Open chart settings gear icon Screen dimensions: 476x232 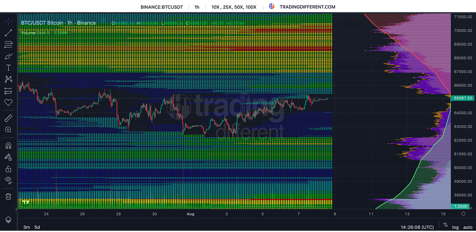(x=463, y=214)
